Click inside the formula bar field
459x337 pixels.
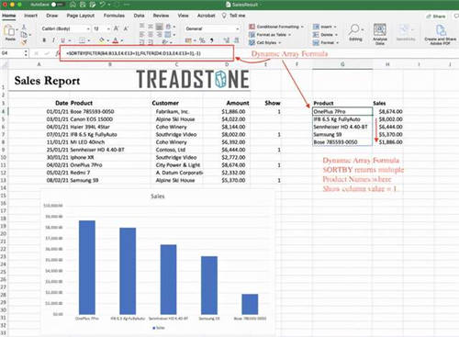147,53
